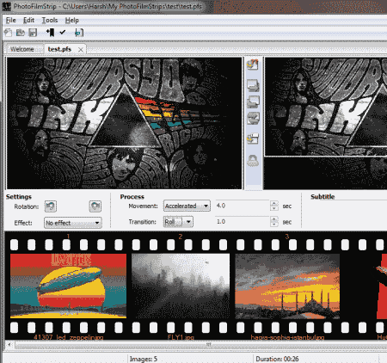Open the Effect dropdown showing No effect
Viewport: 387px width, 363px height.
(73, 223)
